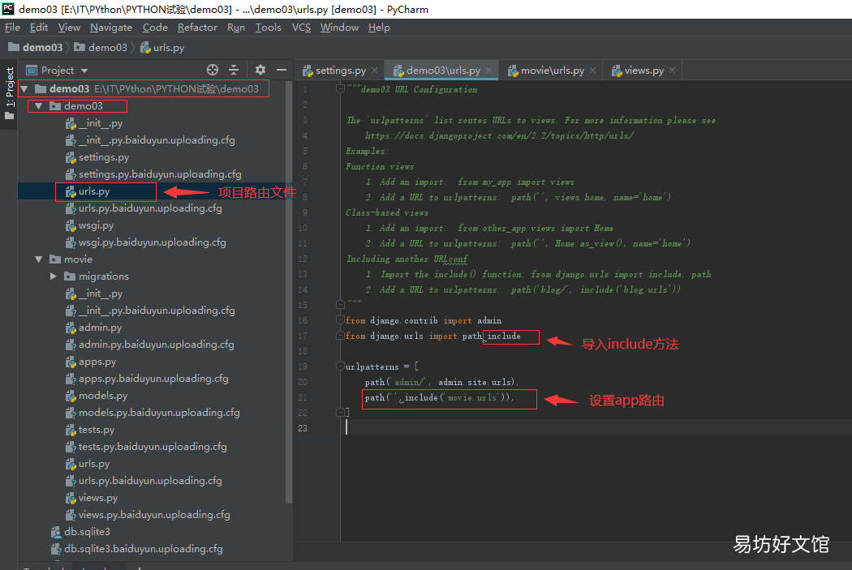Click the Locate/Scroll from Source crosshair icon
Screen dimensions: 852x570
pos(213,70)
